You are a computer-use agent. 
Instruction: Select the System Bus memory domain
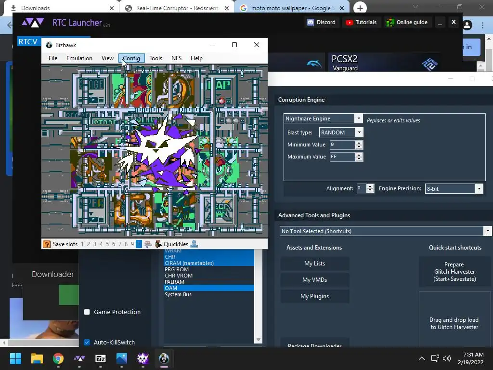click(x=209, y=294)
